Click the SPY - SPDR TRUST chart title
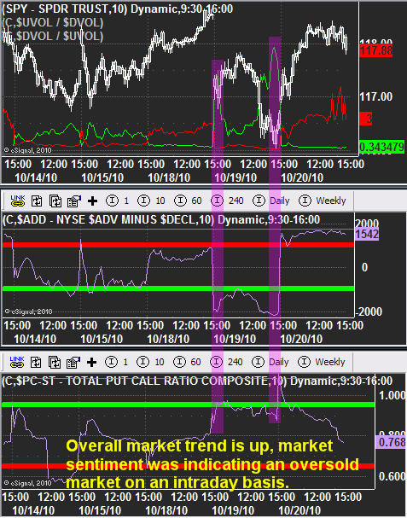The height and width of the screenshot is (518, 407). (117, 9)
